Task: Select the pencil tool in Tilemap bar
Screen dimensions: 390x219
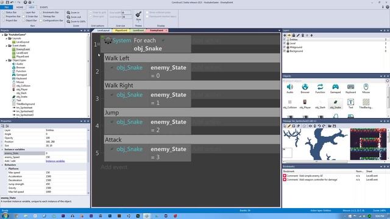Action: tap(289, 126)
